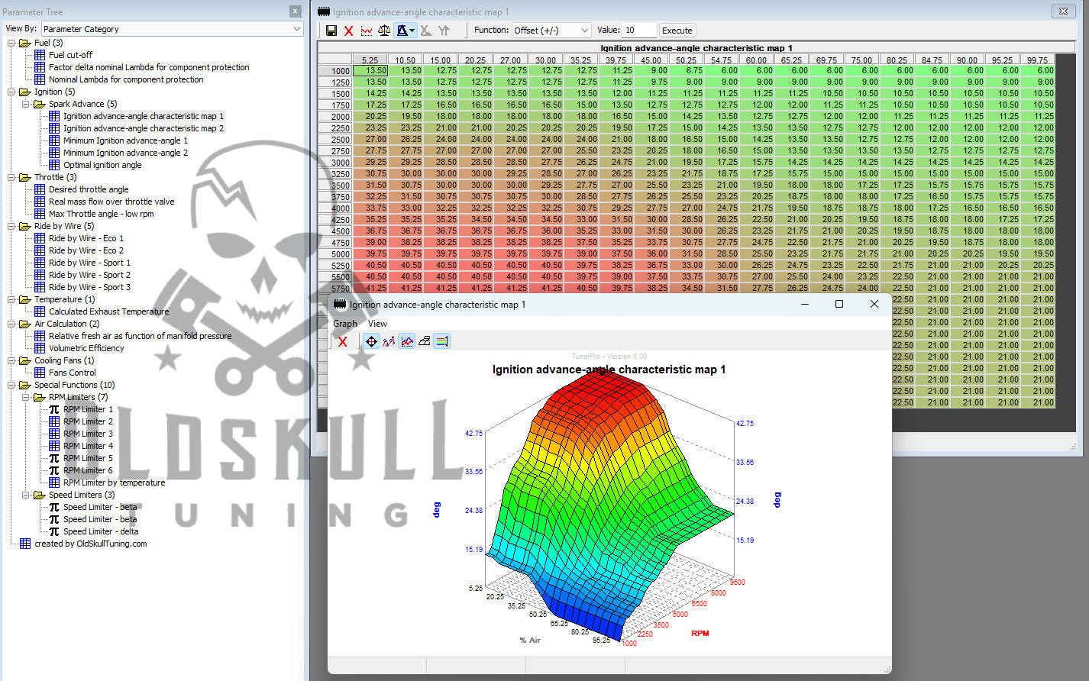Collapse the Ride by Wire category
Image resolution: width=1089 pixels, height=681 pixels.
click(11, 226)
